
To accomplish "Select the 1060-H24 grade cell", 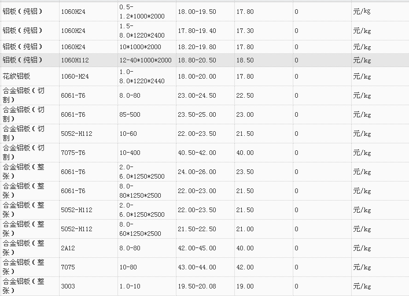I will click(x=75, y=76).
